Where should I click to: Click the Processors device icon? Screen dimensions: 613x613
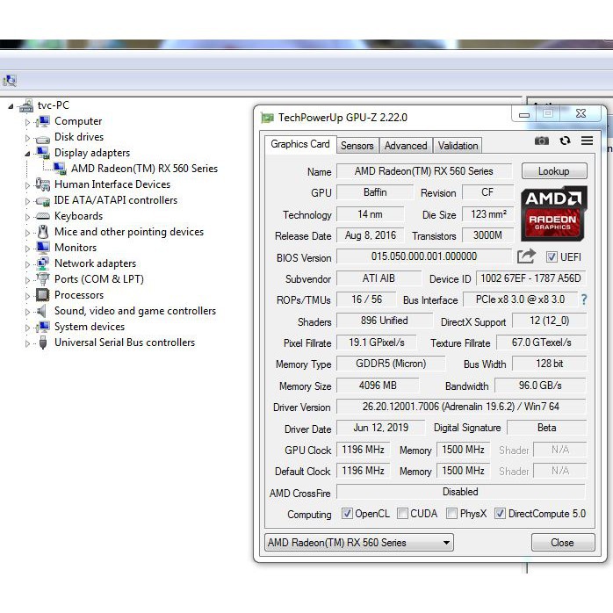(43, 295)
